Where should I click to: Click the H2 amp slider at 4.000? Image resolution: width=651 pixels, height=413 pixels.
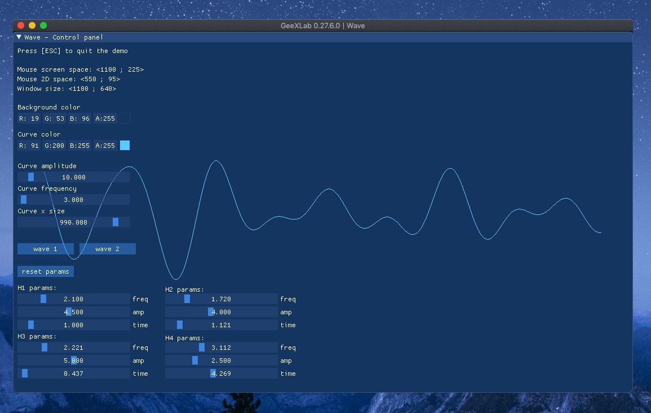tap(222, 312)
